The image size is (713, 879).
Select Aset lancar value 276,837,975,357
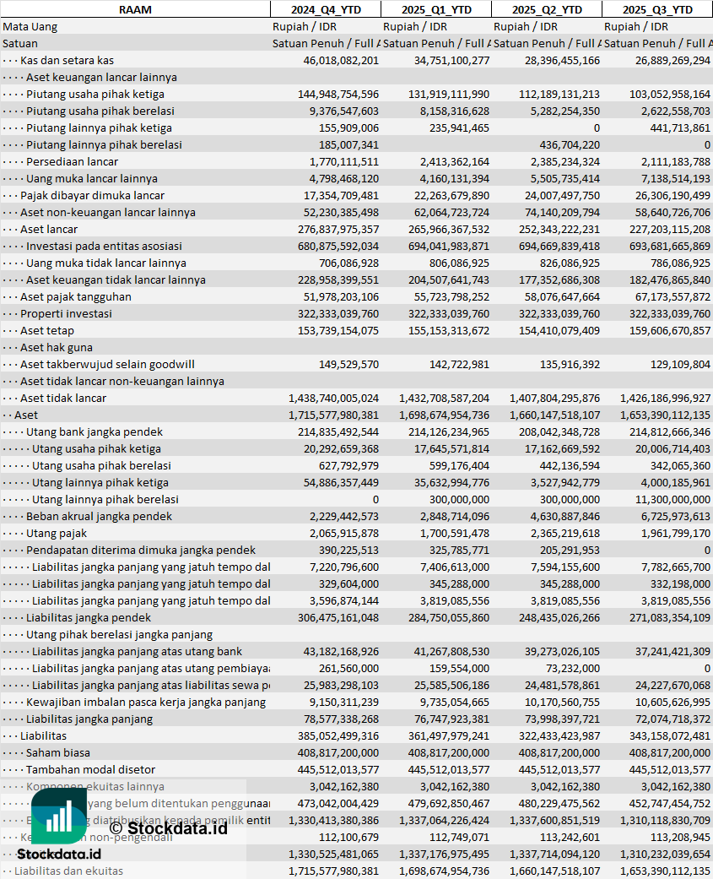338,230
